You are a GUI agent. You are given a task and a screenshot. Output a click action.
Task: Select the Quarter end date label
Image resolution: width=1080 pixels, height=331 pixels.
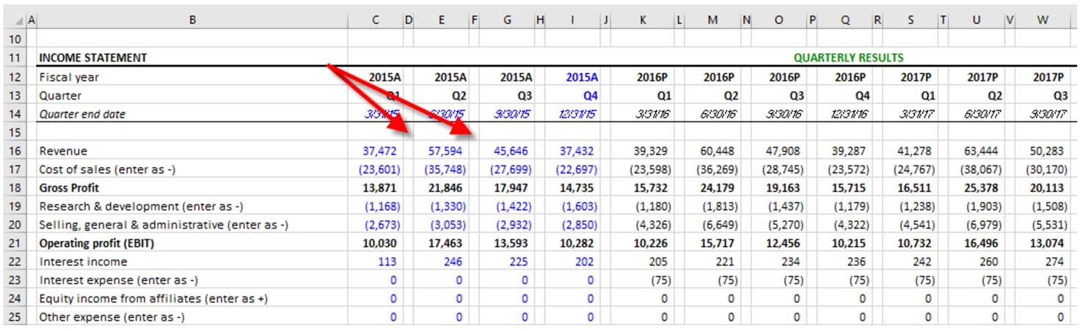(82, 114)
